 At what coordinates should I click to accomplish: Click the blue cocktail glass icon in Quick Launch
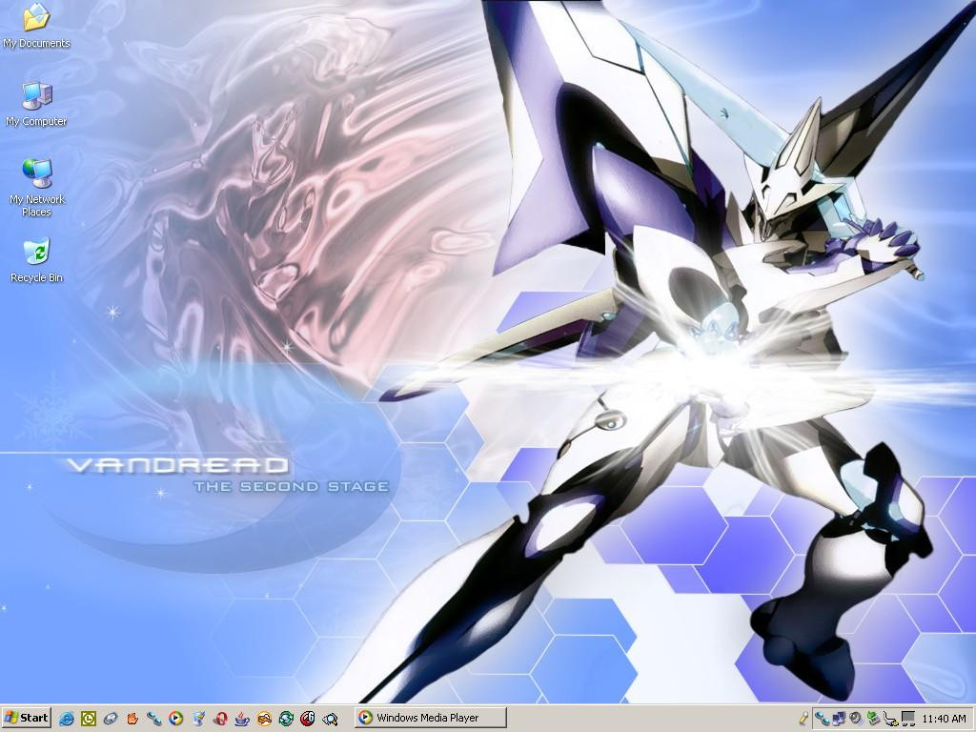click(x=198, y=719)
